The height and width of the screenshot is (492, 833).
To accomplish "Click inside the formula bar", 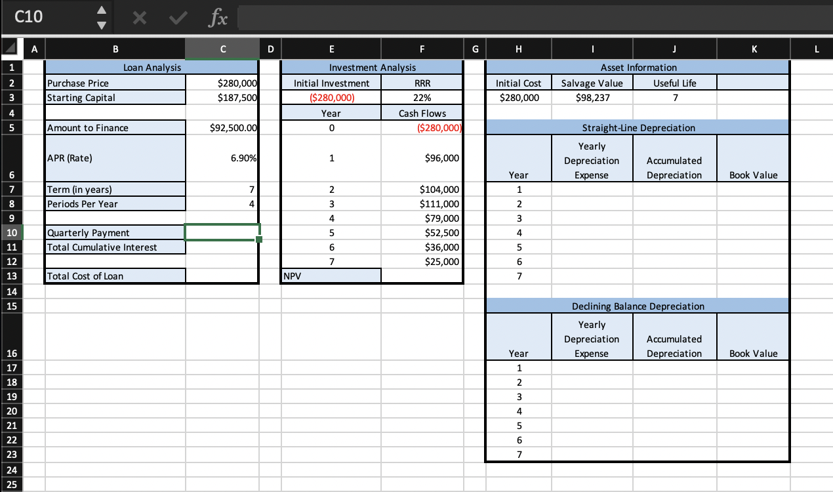I will pyautogui.click(x=459, y=18).
